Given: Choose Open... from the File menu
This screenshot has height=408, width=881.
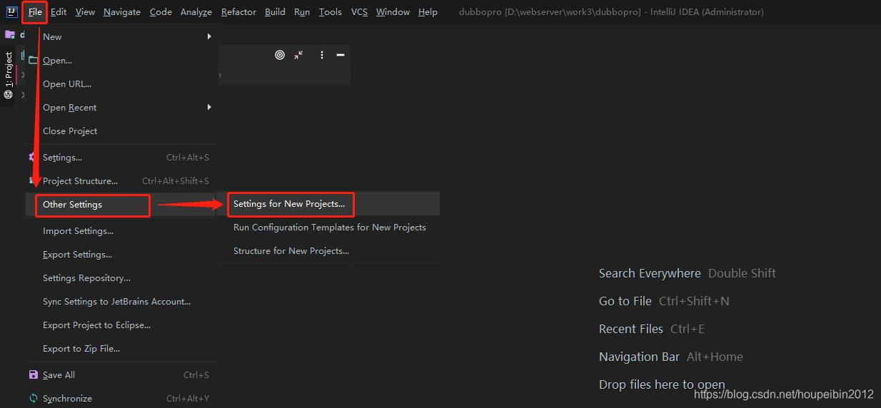Looking at the screenshot, I should 121,61.
